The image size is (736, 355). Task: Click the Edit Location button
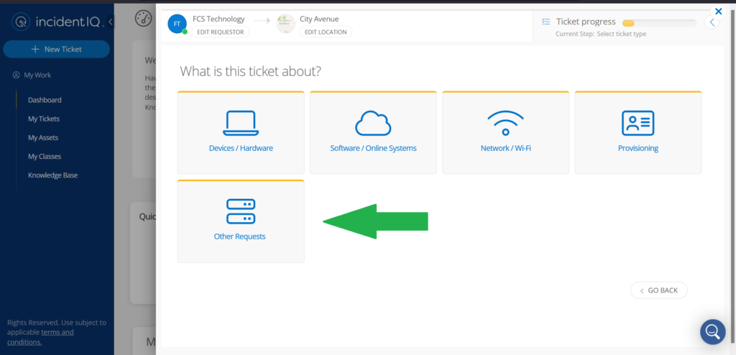click(x=326, y=32)
